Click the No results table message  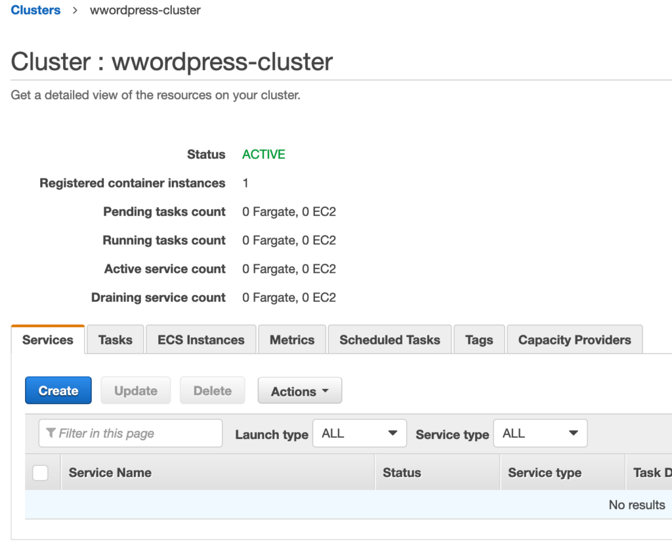pos(637,505)
